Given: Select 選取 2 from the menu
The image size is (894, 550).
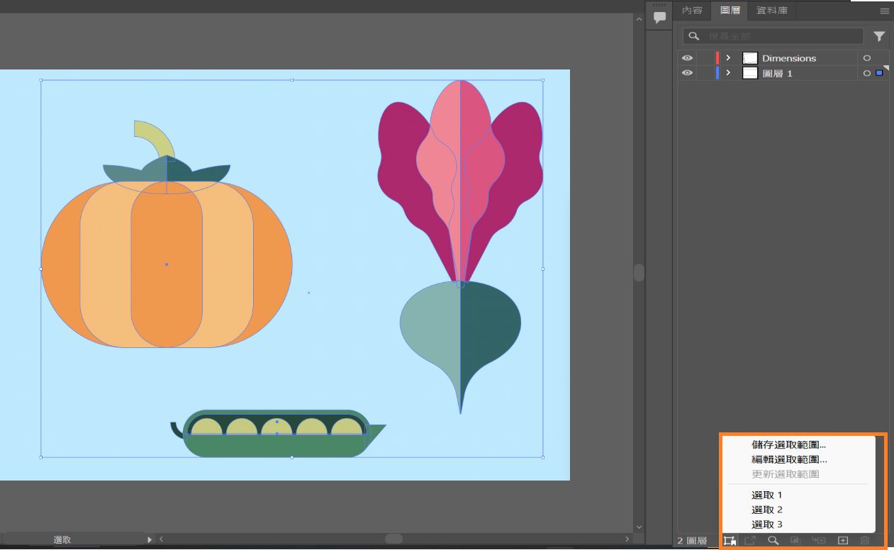Looking at the screenshot, I should tap(767, 510).
